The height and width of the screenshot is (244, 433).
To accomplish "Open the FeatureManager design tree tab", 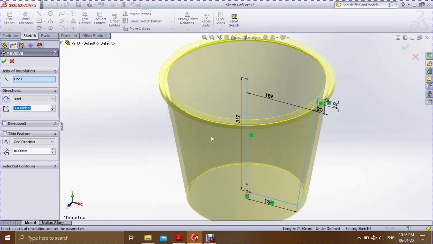I will [4, 45].
